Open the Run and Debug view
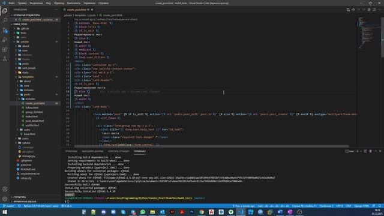 point(5,40)
